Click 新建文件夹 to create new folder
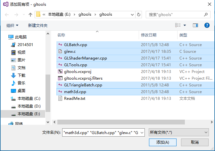 tap(38, 26)
